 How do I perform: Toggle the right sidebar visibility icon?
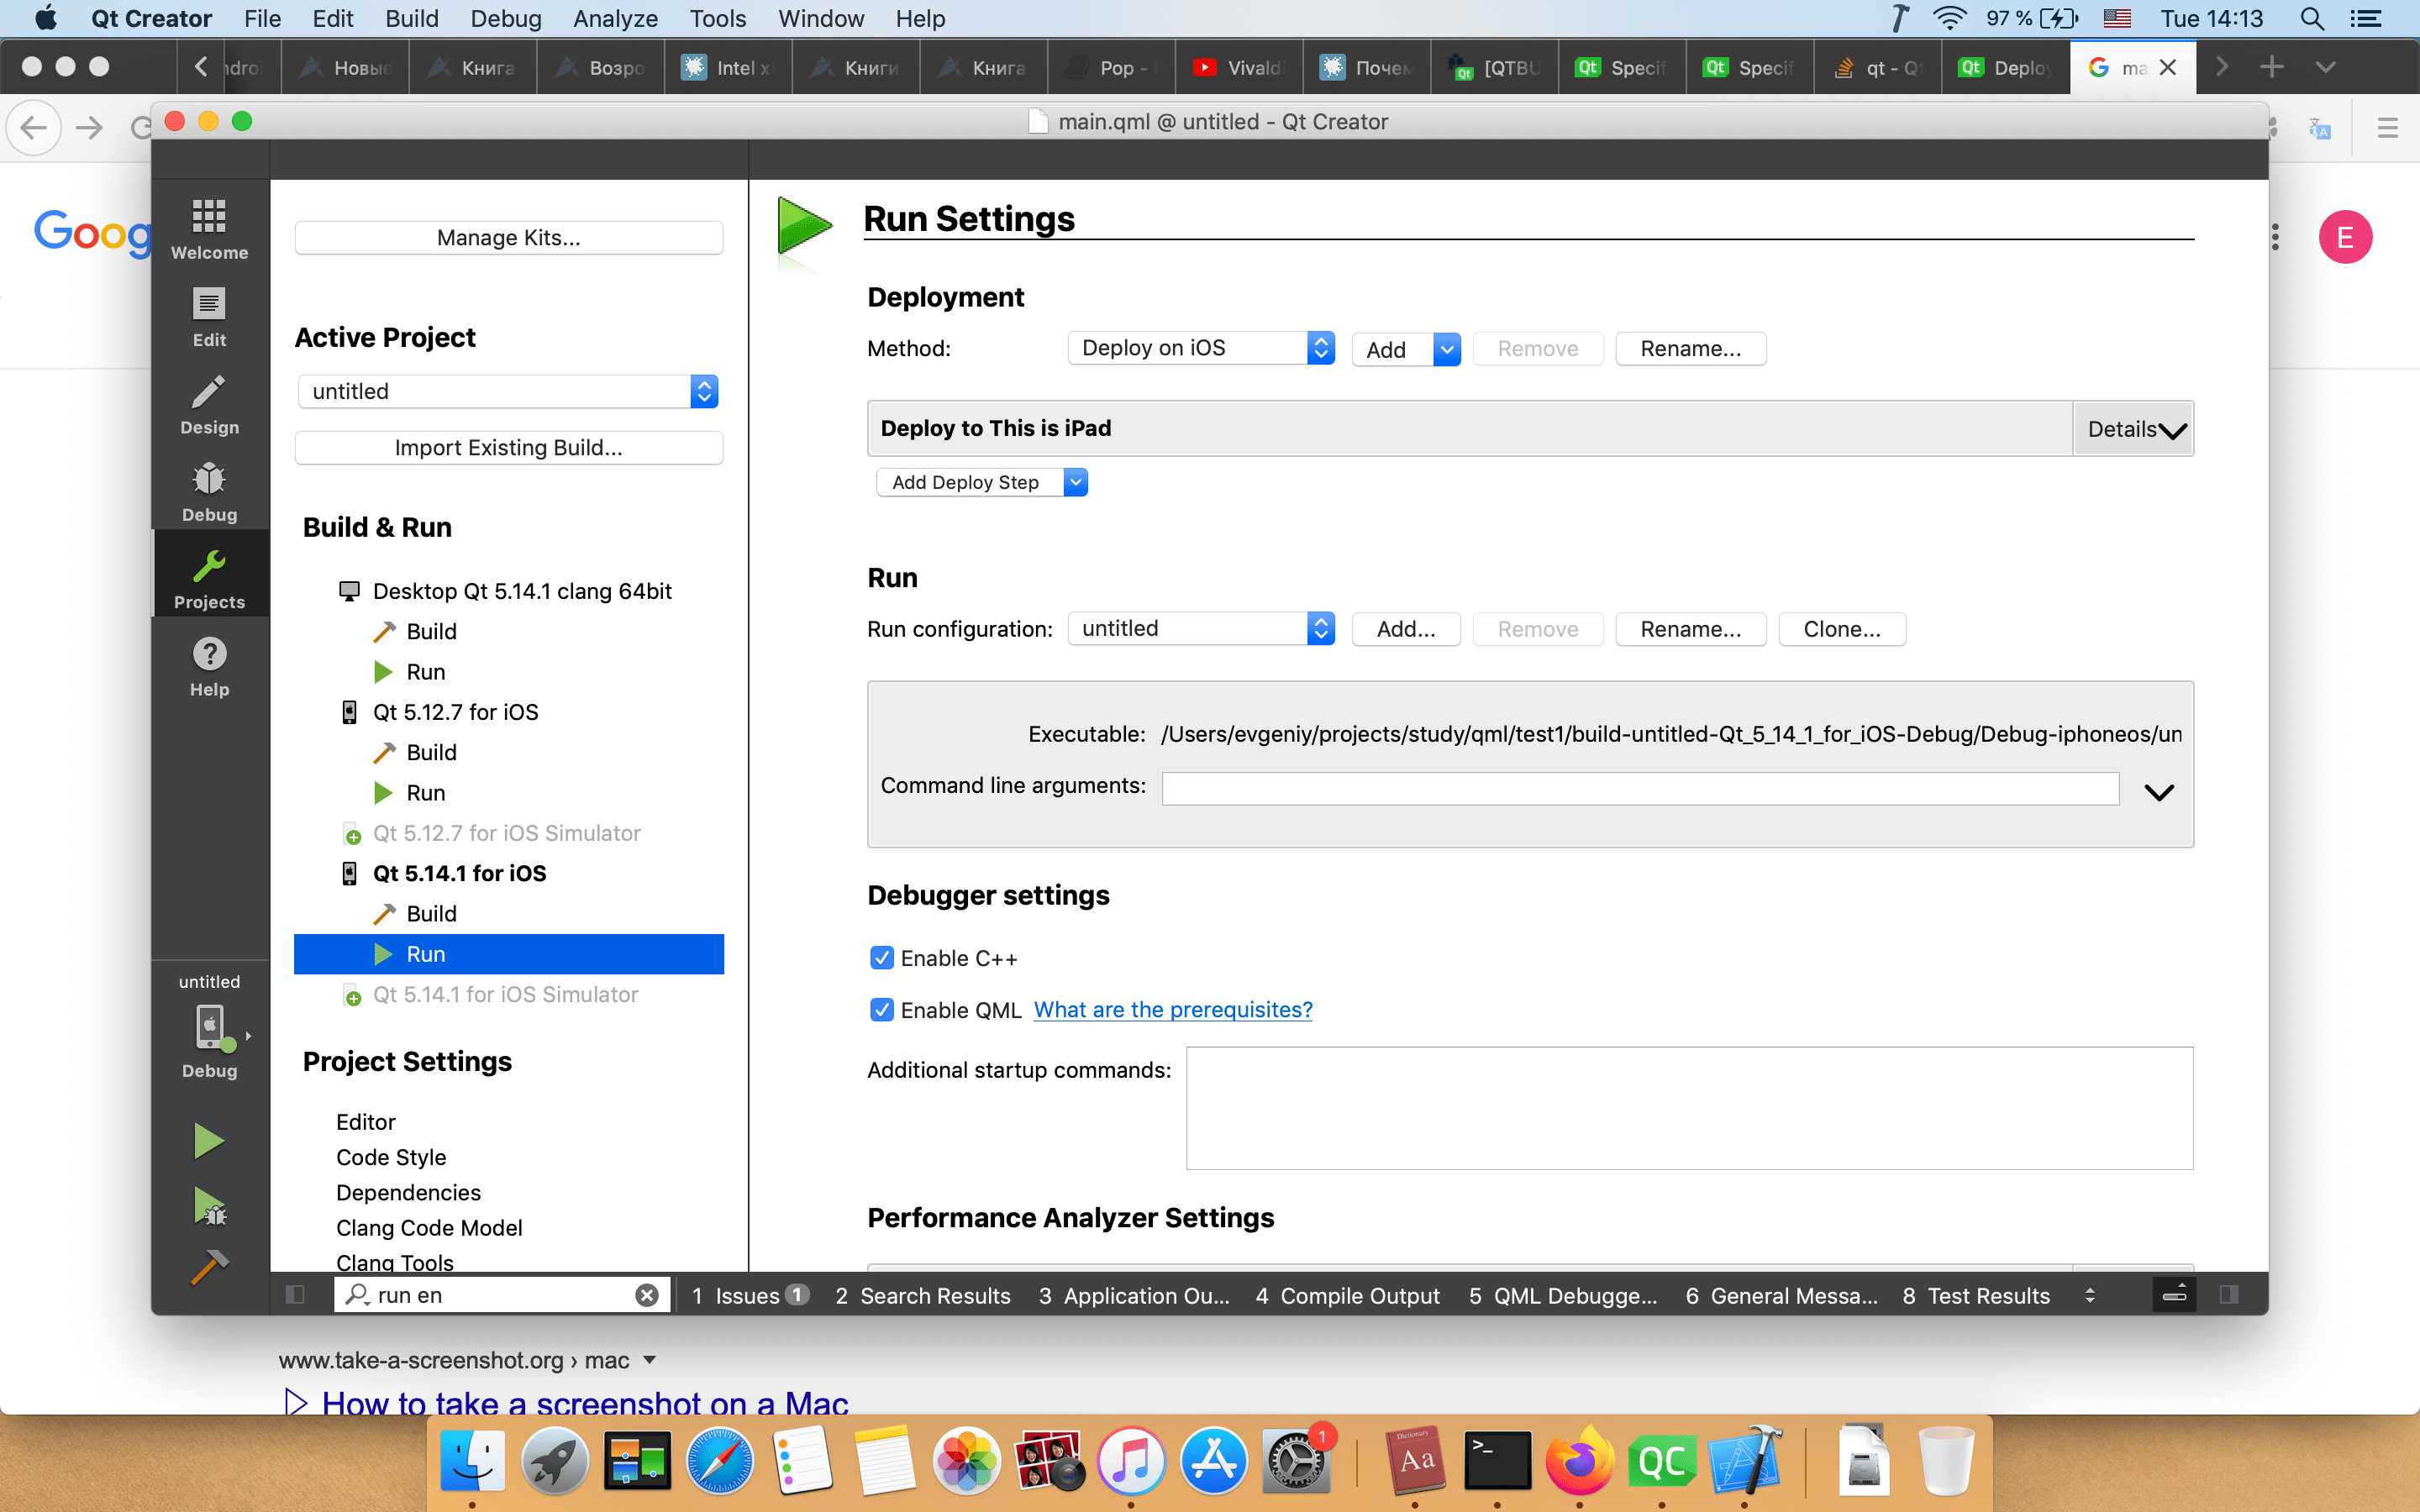click(x=2229, y=1295)
